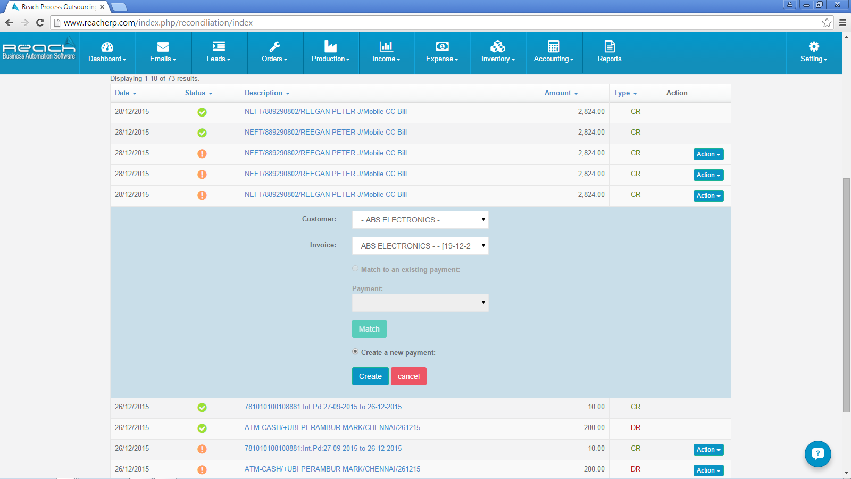Open reconciled Int.Pd 27-09-2015 description link
This screenshot has height=479, width=851.
click(323, 407)
